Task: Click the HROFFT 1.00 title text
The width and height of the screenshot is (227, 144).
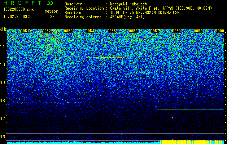Action: click(29, 3)
